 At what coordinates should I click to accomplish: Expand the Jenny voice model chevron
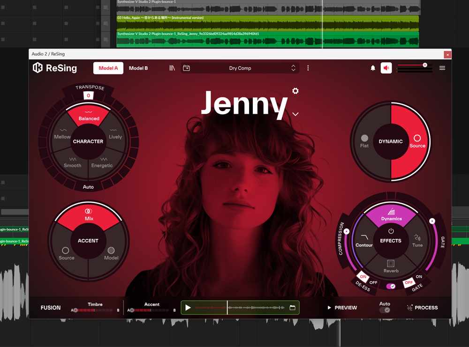click(x=295, y=114)
